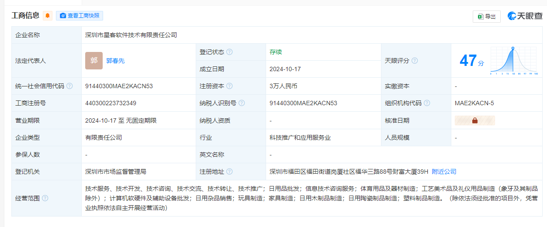Click the score distribution curve chart

point(514,61)
